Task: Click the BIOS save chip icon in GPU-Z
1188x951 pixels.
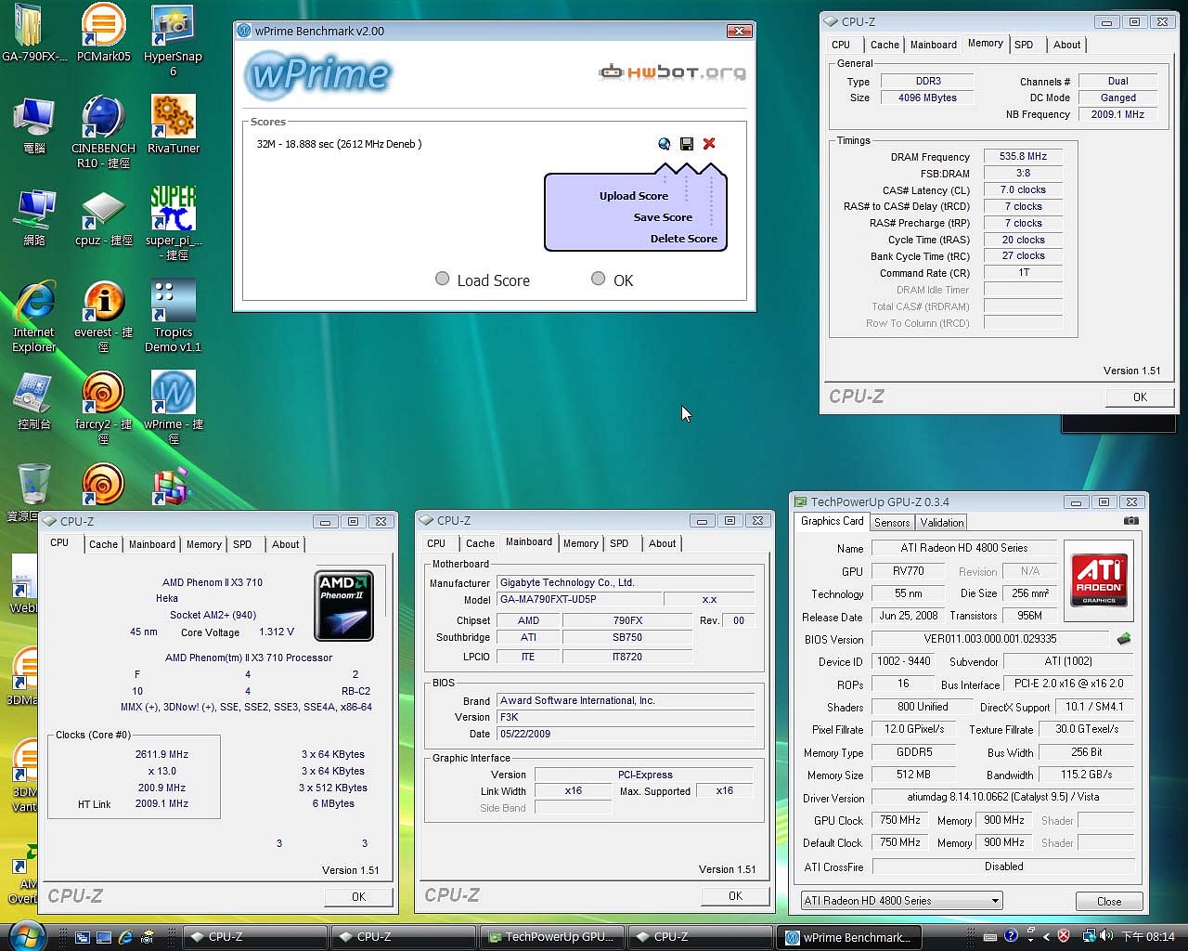Action: click(1123, 639)
